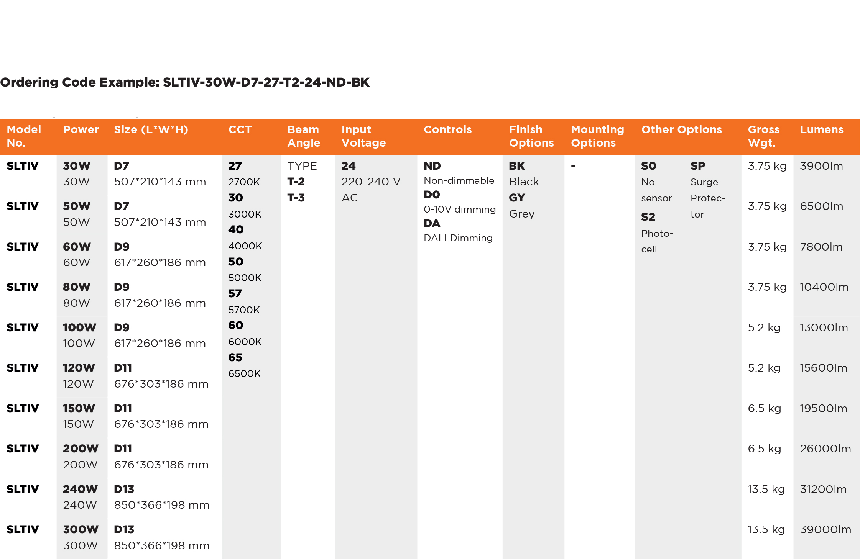Click the 'Input Voltage' column header

pyautogui.click(x=363, y=136)
